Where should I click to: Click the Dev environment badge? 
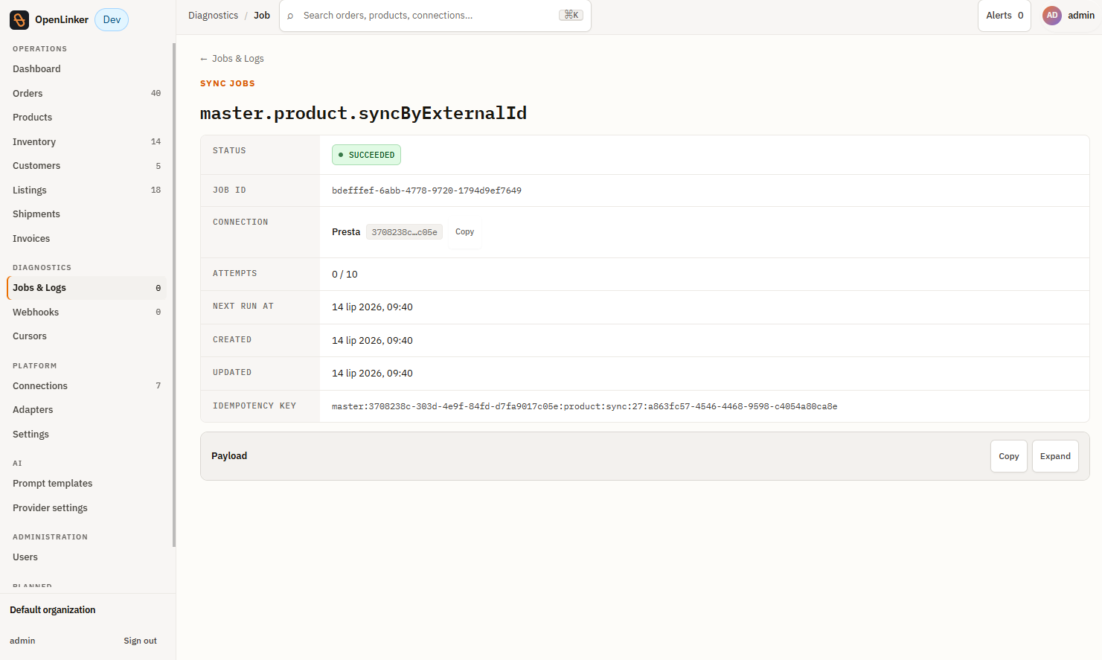pyautogui.click(x=112, y=20)
